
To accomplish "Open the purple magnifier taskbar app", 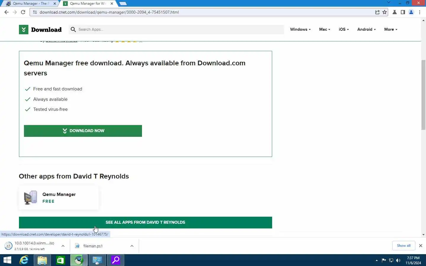I will point(115,260).
